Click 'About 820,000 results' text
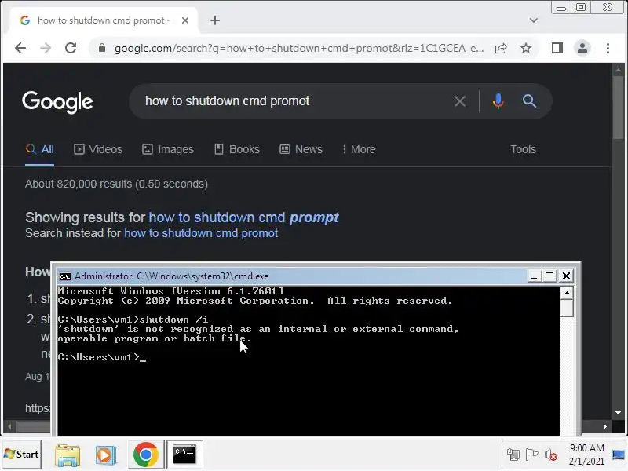The image size is (628, 471). pos(116,184)
